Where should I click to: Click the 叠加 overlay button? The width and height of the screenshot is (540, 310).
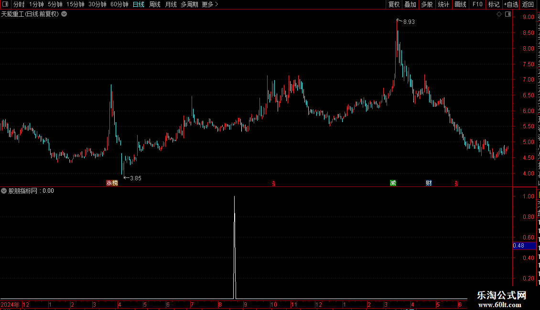coord(410,4)
